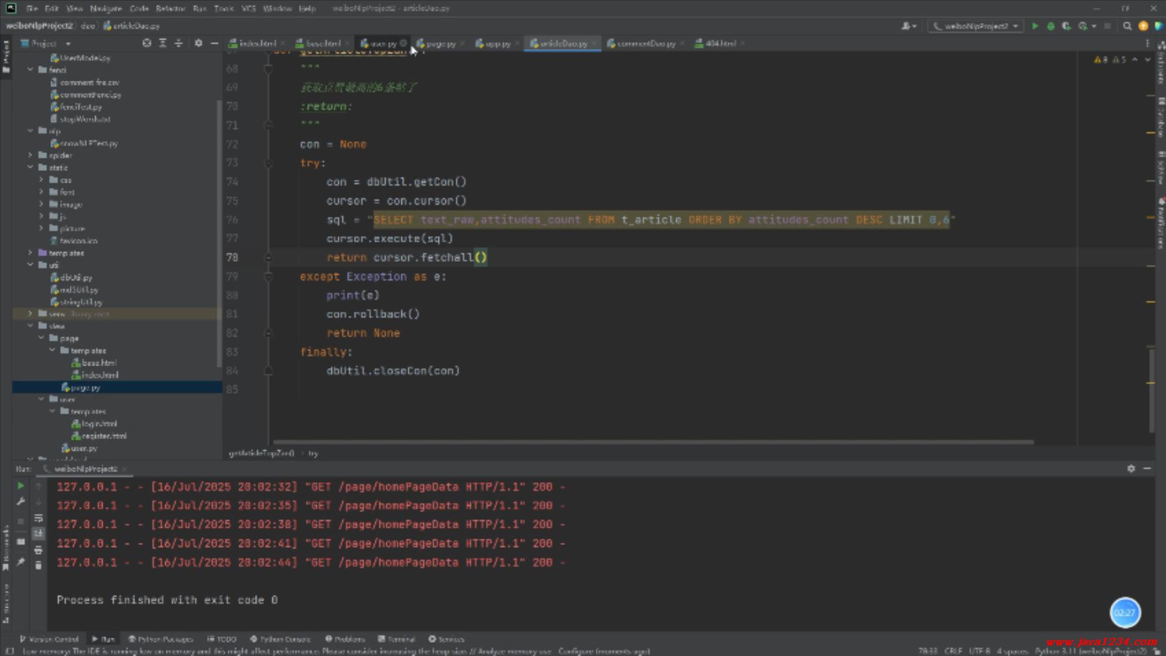The image size is (1166, 656).
Task: Toggle scroll to end in console
Action: coord(38,533)
